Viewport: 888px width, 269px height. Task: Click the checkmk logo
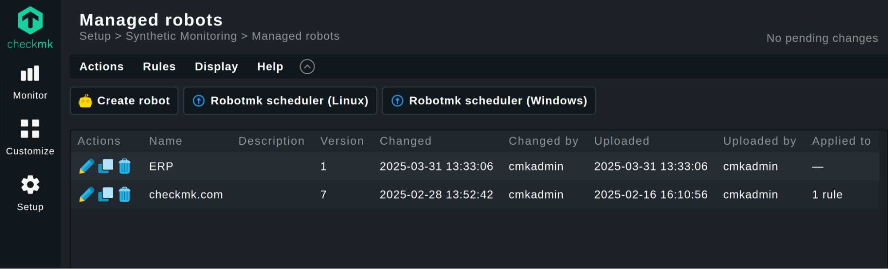tap(30, 28)
